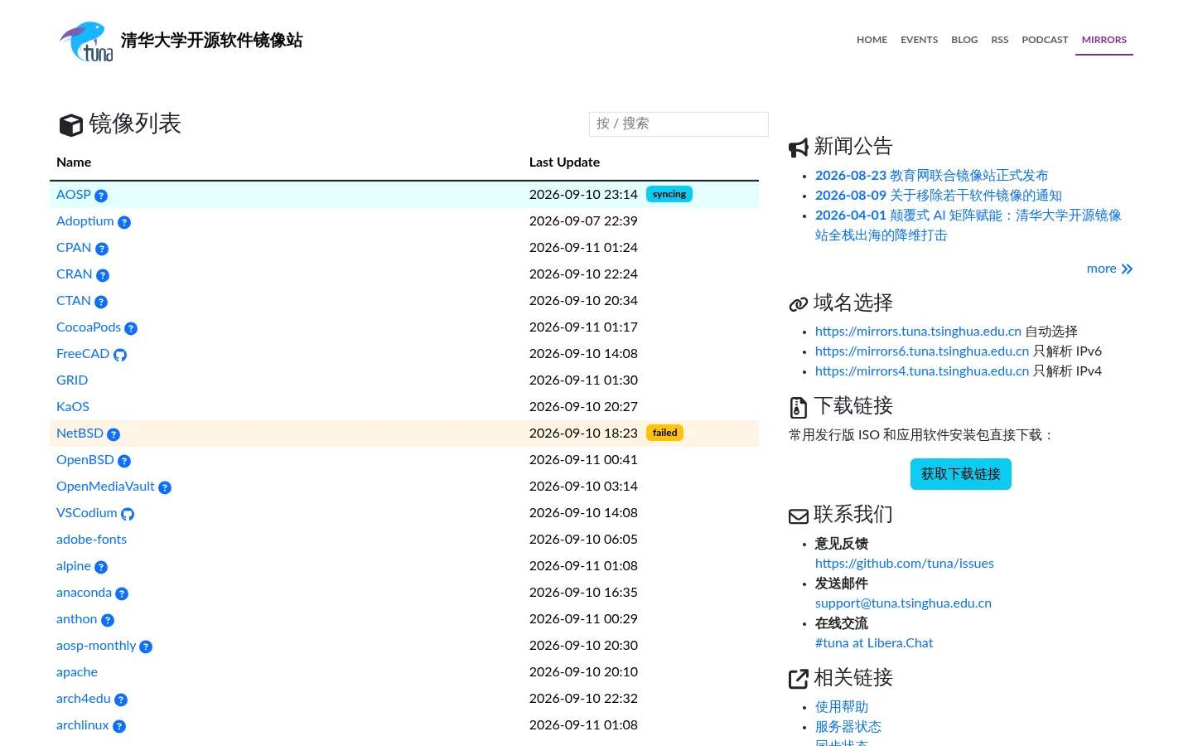The height and width of the screenshot is (746, 1193).
Task: Open the 使用帮助 link
Action: pyautogui.click(x=842, y=707)
